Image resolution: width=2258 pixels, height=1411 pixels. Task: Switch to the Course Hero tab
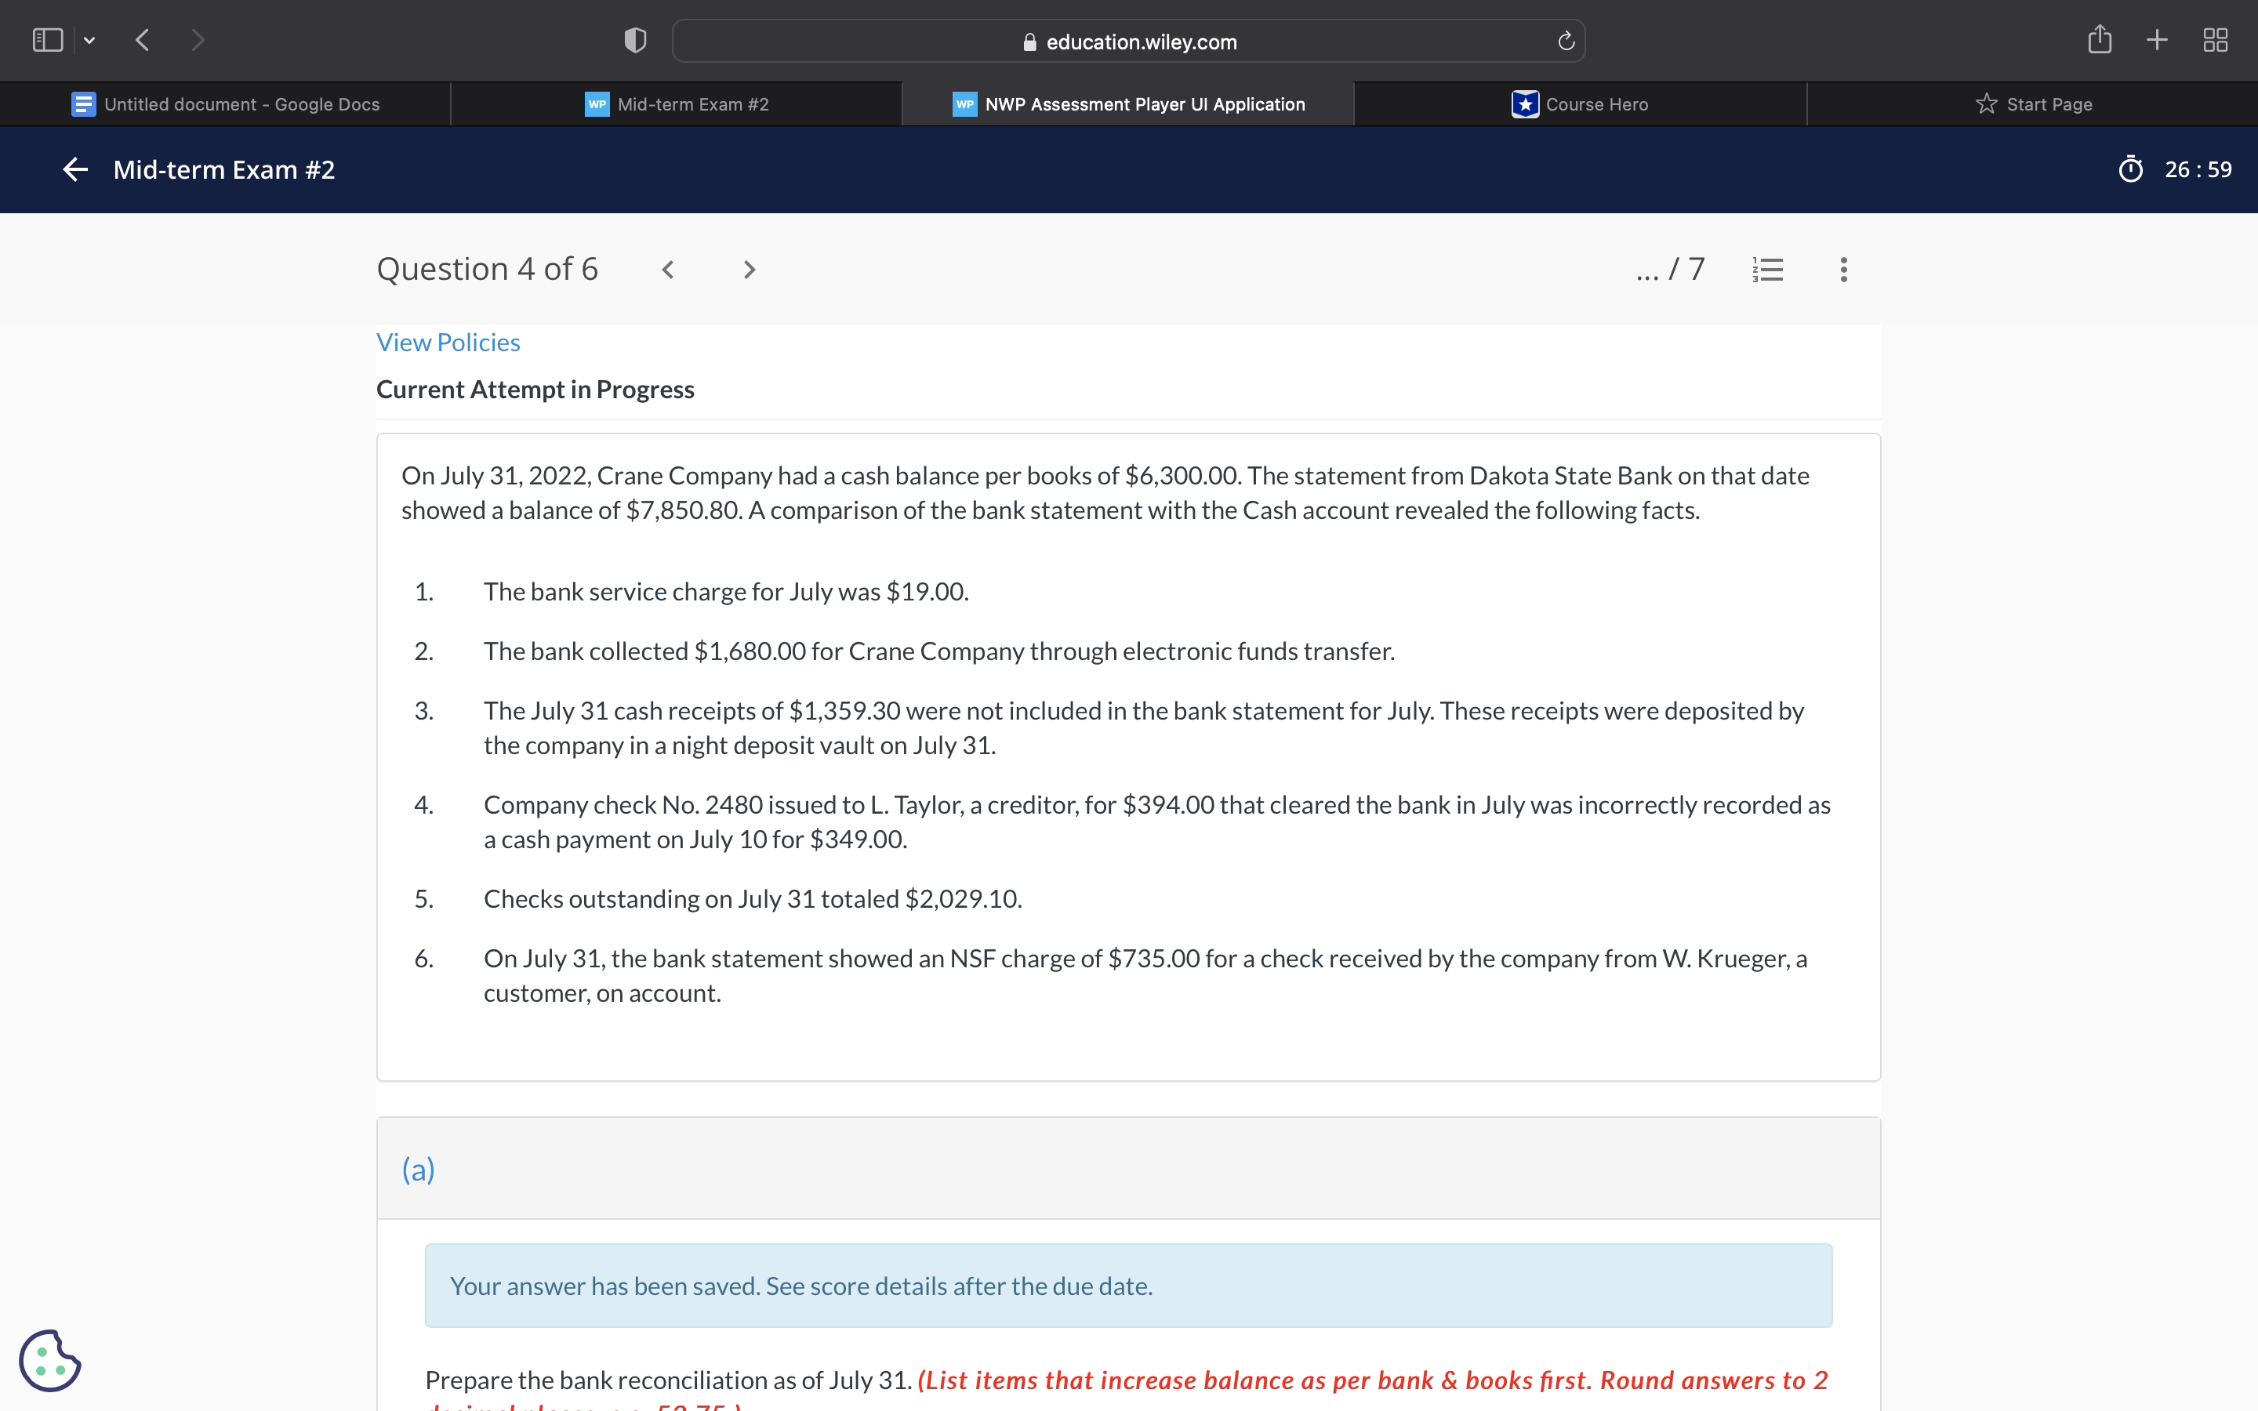[1581, 103]
